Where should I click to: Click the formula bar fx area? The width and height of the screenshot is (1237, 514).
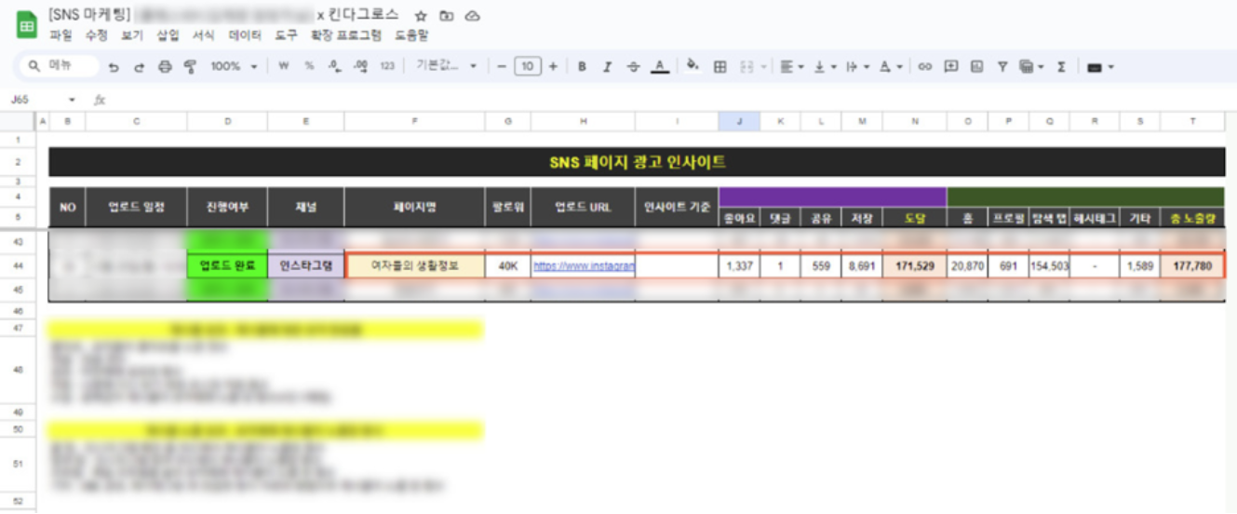[100, 100]
